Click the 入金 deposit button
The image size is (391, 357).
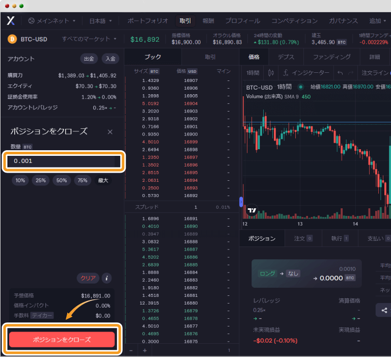(110, 59)
